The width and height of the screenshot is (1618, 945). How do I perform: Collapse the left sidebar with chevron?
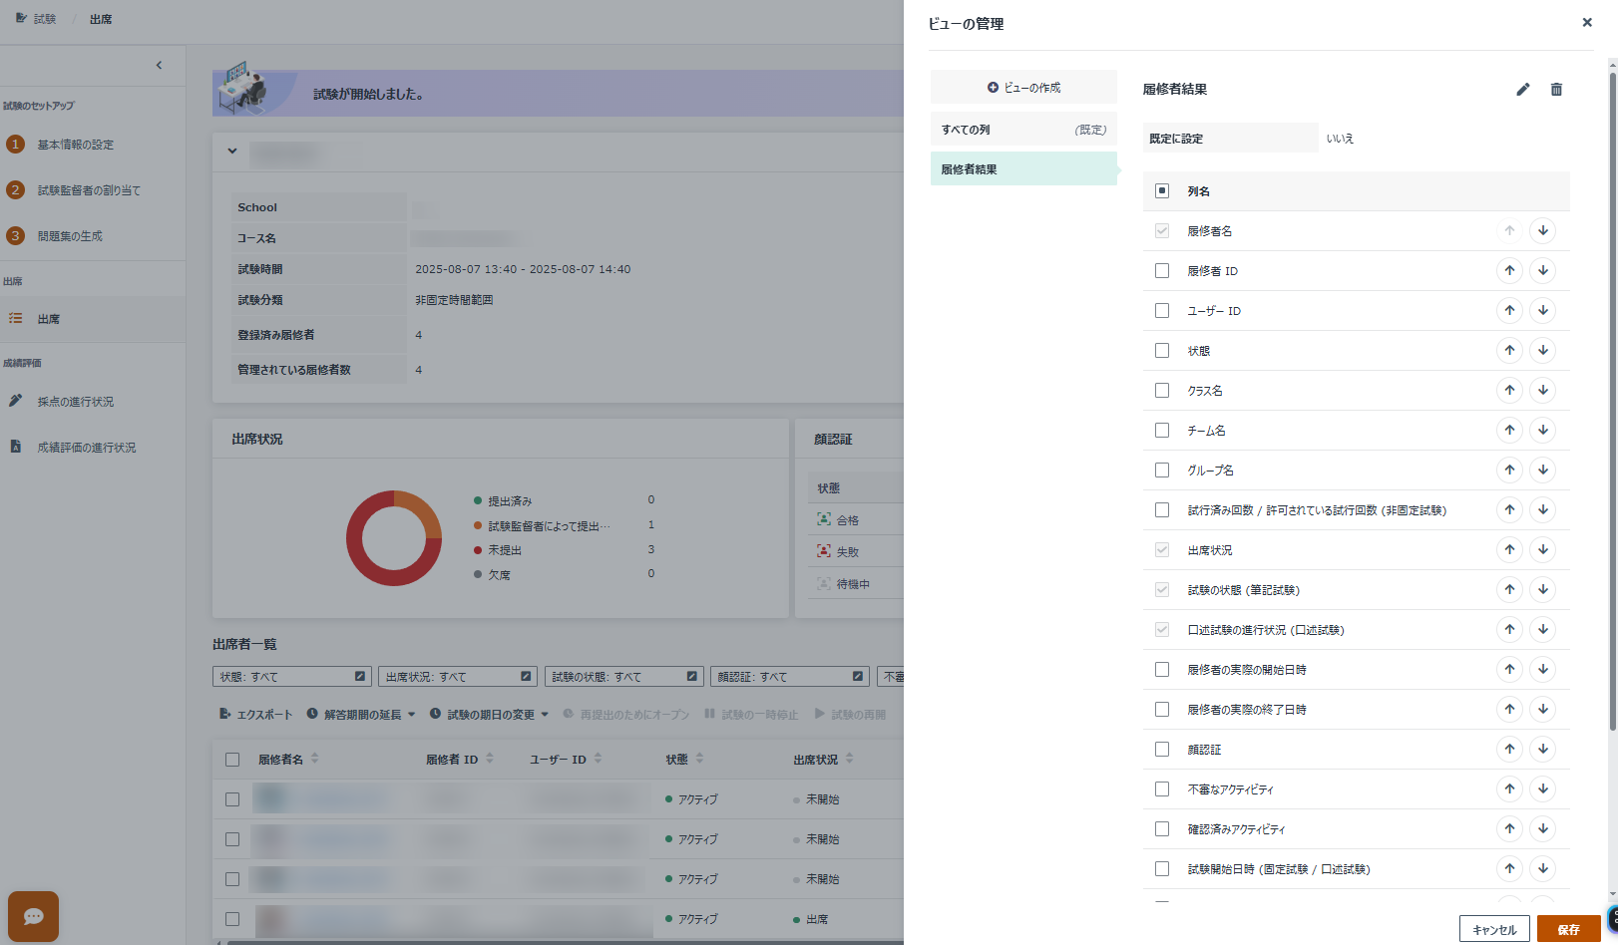tap(159, 66)
